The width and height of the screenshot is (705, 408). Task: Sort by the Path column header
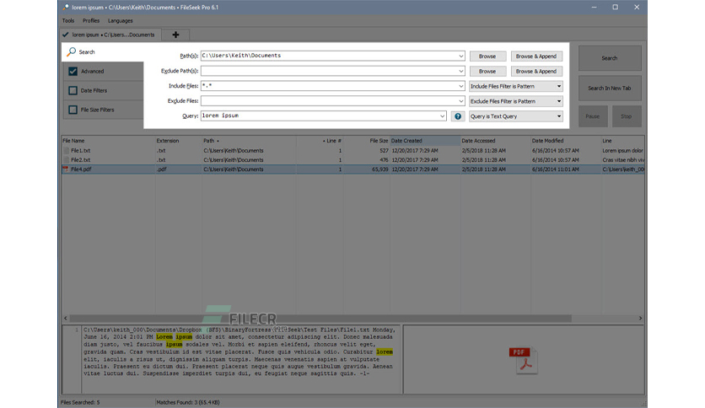[249, 141]
